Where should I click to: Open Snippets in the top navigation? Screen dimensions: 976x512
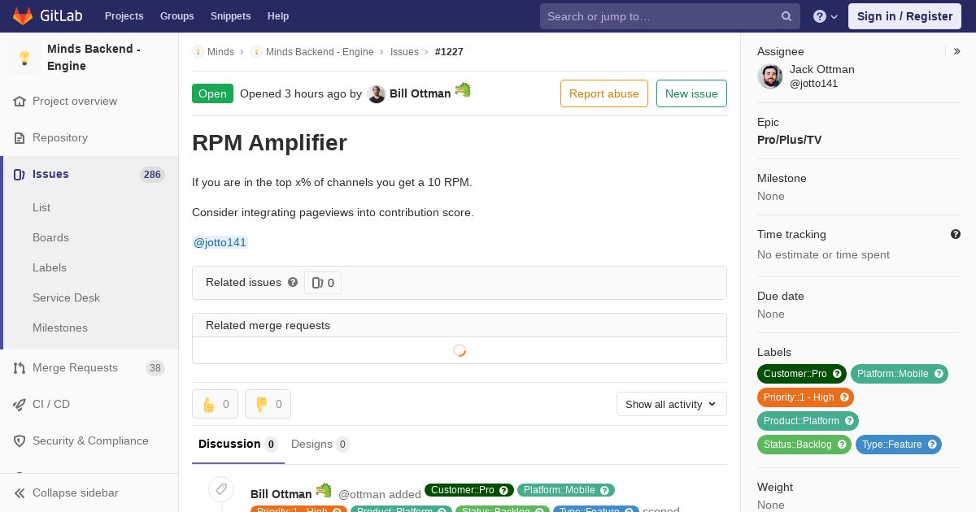click(230, 16)
